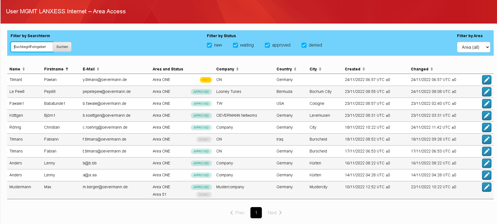Click the Suchen search button
Image resolution: width=497 pixels, height=224 pixels.
pos(62,47)
